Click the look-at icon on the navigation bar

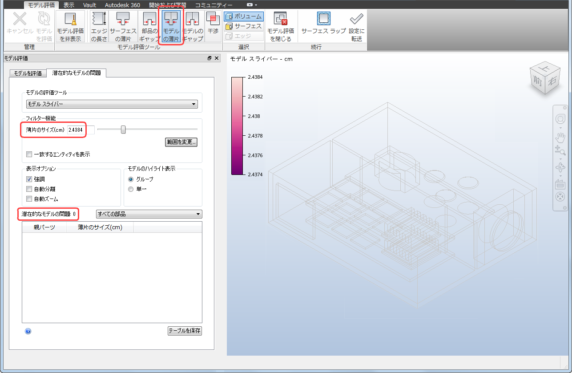(560, 185)
